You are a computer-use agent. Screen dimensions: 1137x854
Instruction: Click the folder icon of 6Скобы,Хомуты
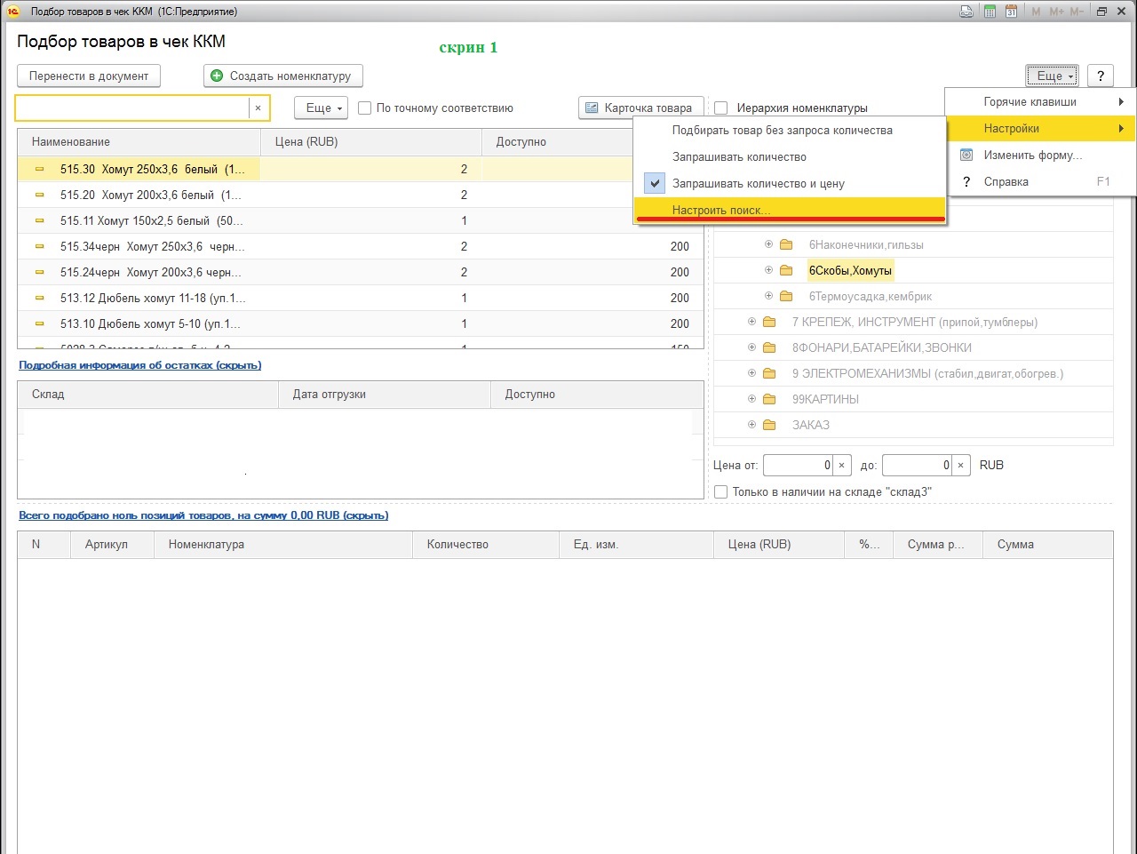click(x=786, y=270)
